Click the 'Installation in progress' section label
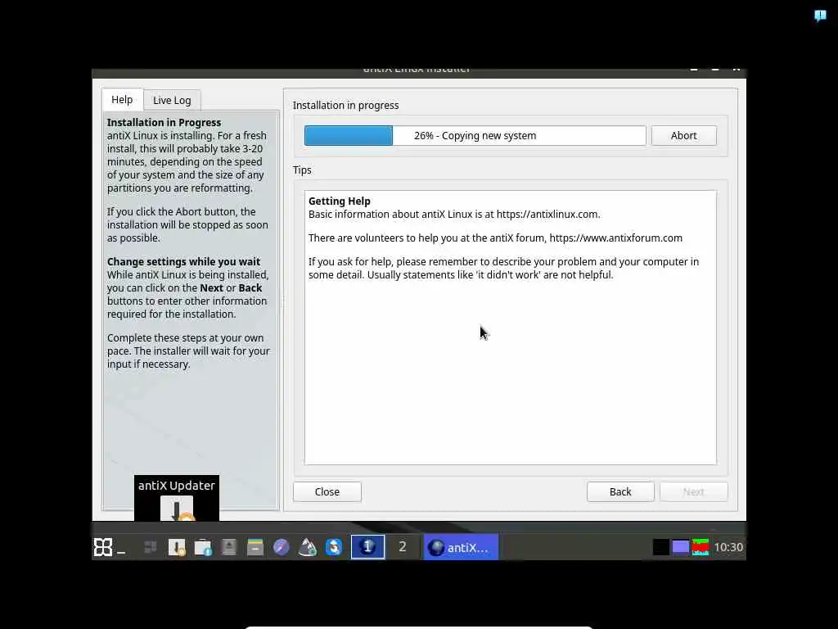838x629 pixels. [346, 106]
